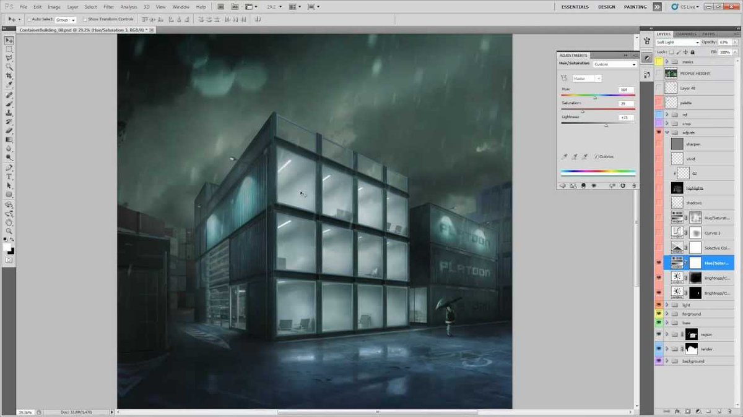Image resolution: width=743 pixels, height=417 pixels.
Task: Create a new layer in Layers panel footer
Action: [x=718, y=410]
